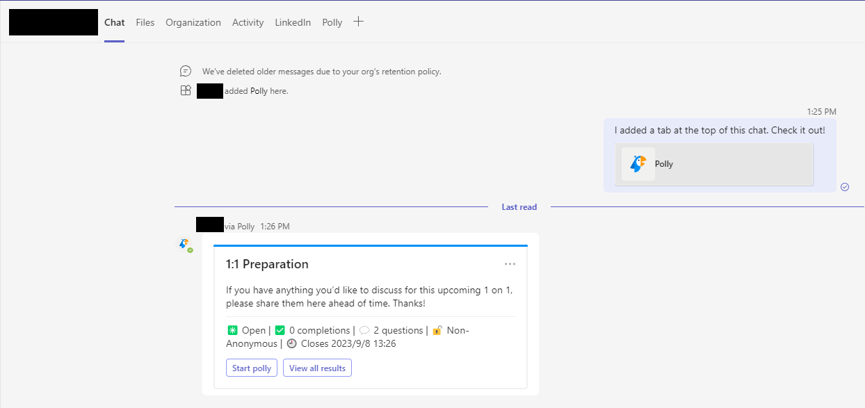Click the Closes clock icon
865x408 pixels.
[x=292, y=343]
